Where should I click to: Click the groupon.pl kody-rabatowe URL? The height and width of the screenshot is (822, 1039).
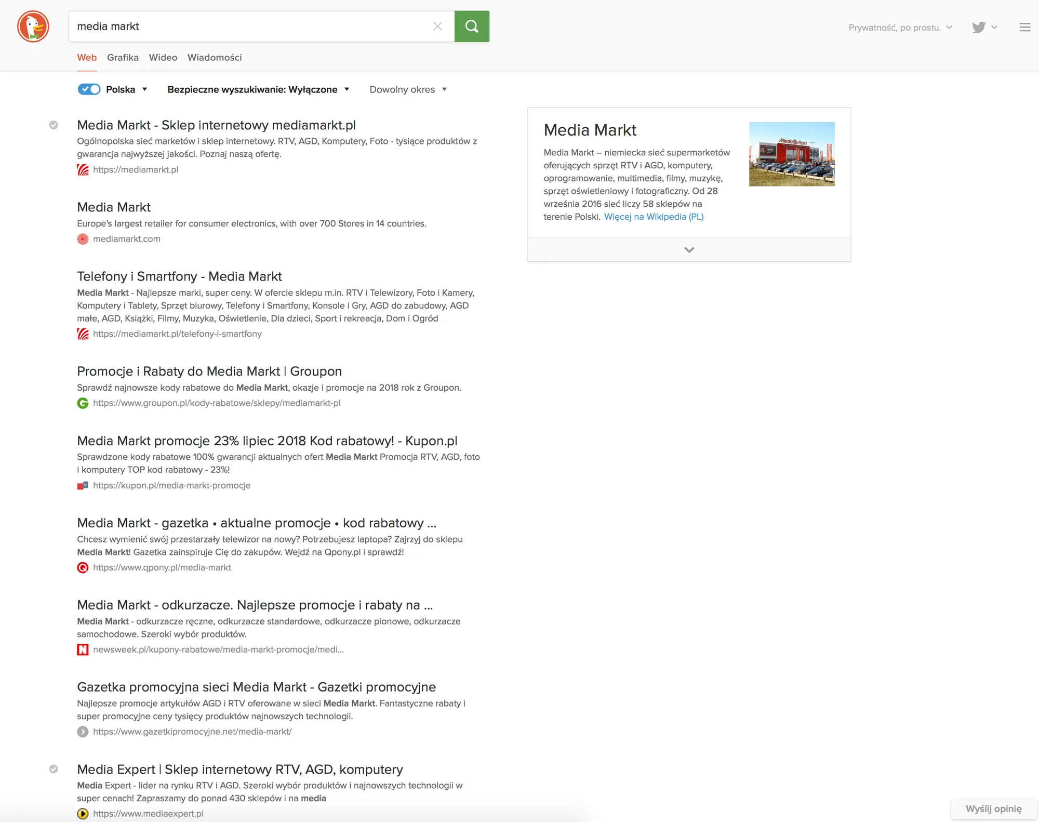click(x=217, y=403)
